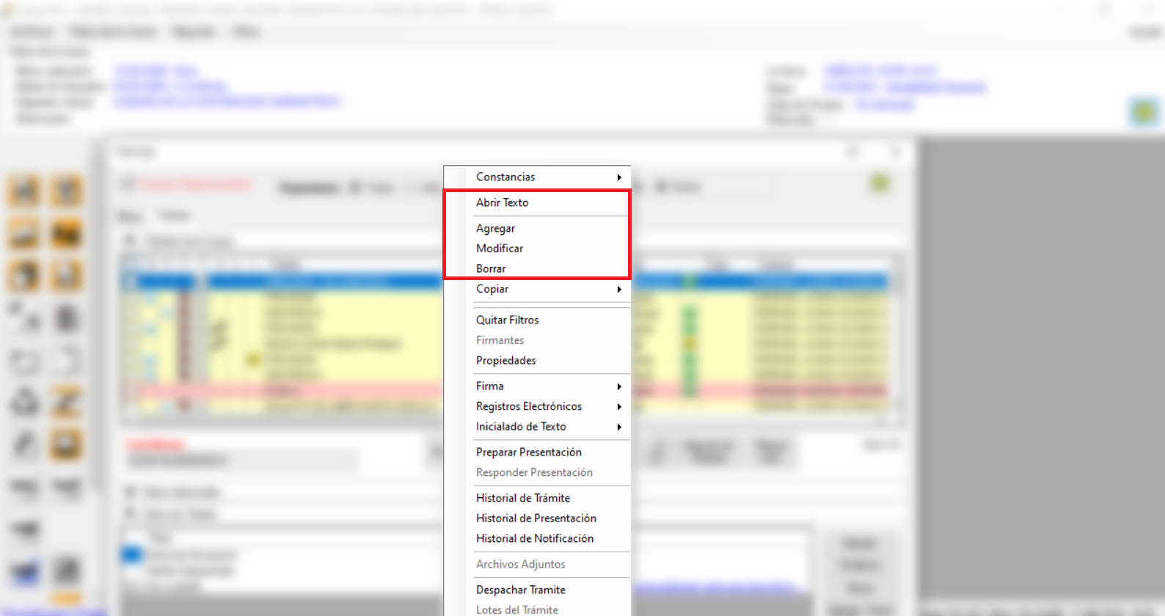This screenshot has height=616, width=1165.
Task: Select the Borrar menu entry
Action: (x=491, y=268)
